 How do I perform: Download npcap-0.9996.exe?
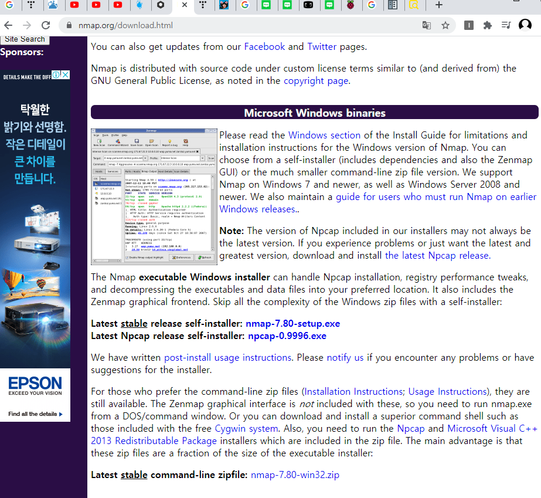tap(287, 336)
